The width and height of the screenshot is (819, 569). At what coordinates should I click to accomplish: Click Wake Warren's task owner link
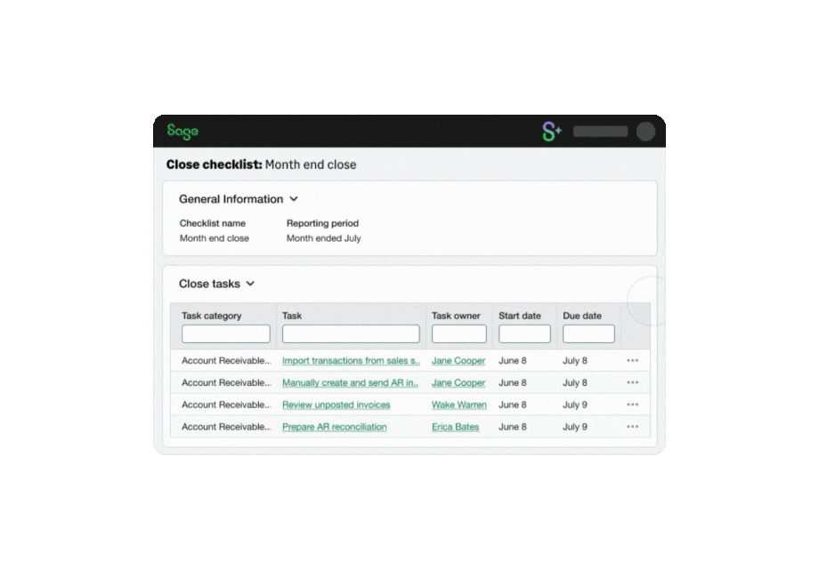click(458, 405)
